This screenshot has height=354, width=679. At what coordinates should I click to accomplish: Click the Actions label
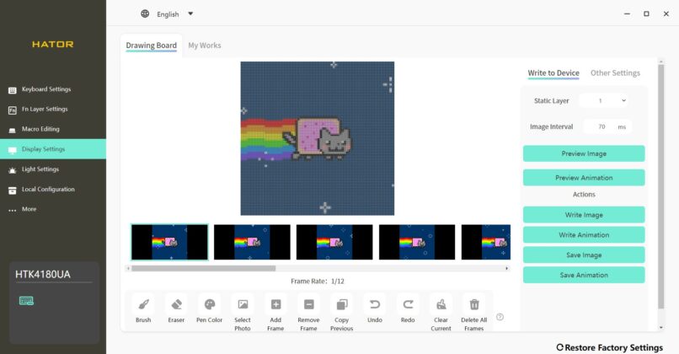(x=584, y=195)
